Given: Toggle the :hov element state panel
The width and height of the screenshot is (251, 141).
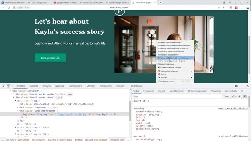Looking at the screenshot, I should pyautogui.click(x=226, y=96).
